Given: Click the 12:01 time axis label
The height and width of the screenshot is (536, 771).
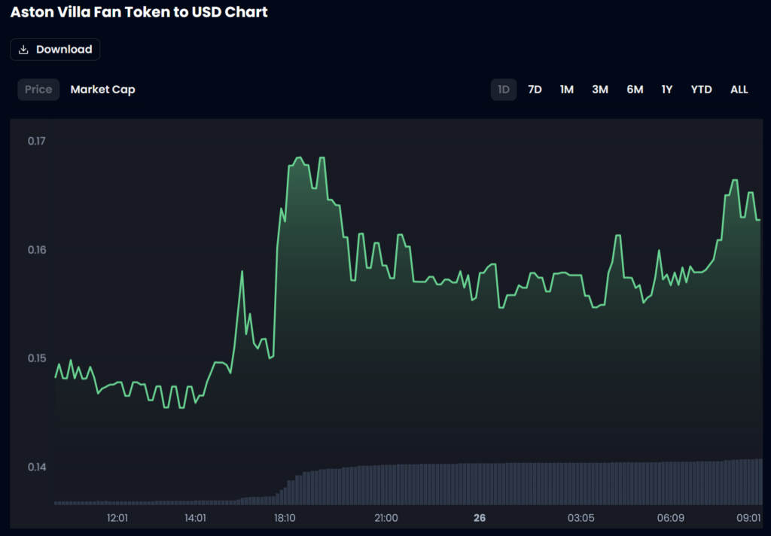Looking at the screenshot, I should pyautogui.click(x=117, y=518).
